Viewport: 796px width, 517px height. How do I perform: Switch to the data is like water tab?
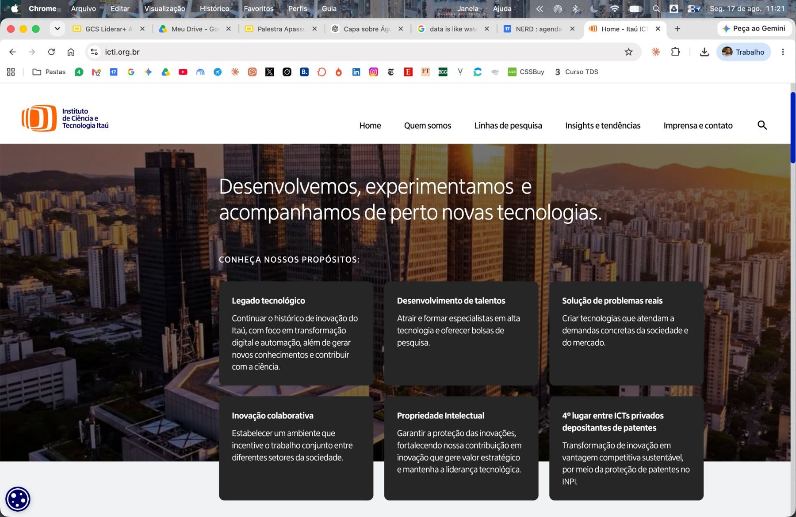click(x=453, y=29)
